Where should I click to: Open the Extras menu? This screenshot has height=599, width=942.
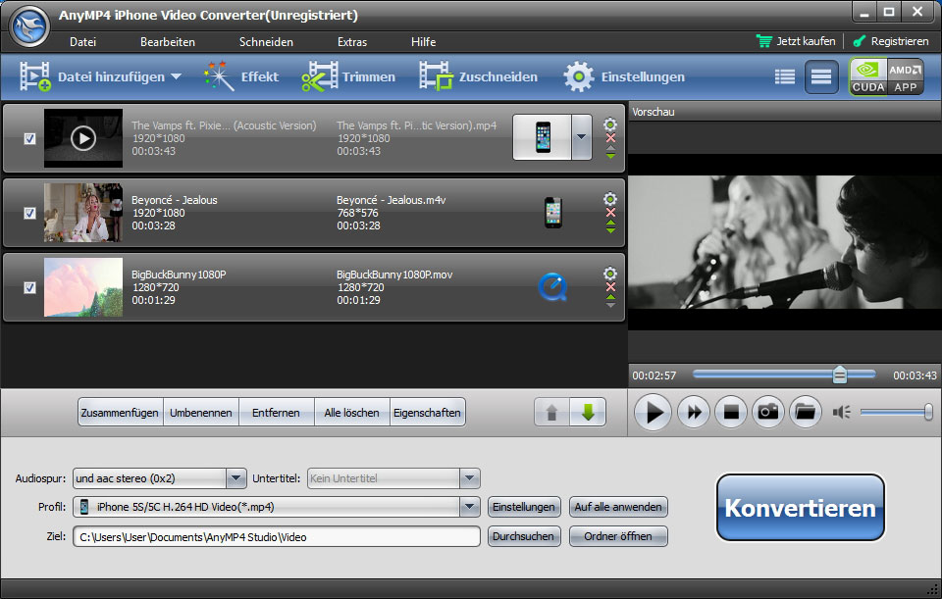coord(352,42)
